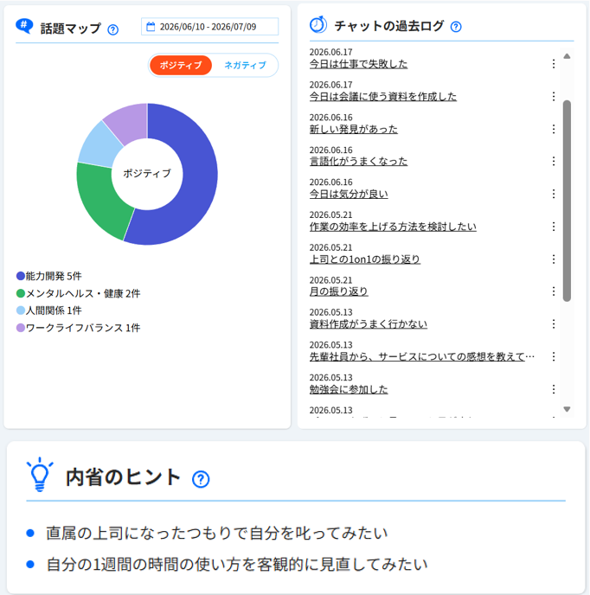
Task: Click the purple ワークライフバランス donut segment
Action: (129, 121)
